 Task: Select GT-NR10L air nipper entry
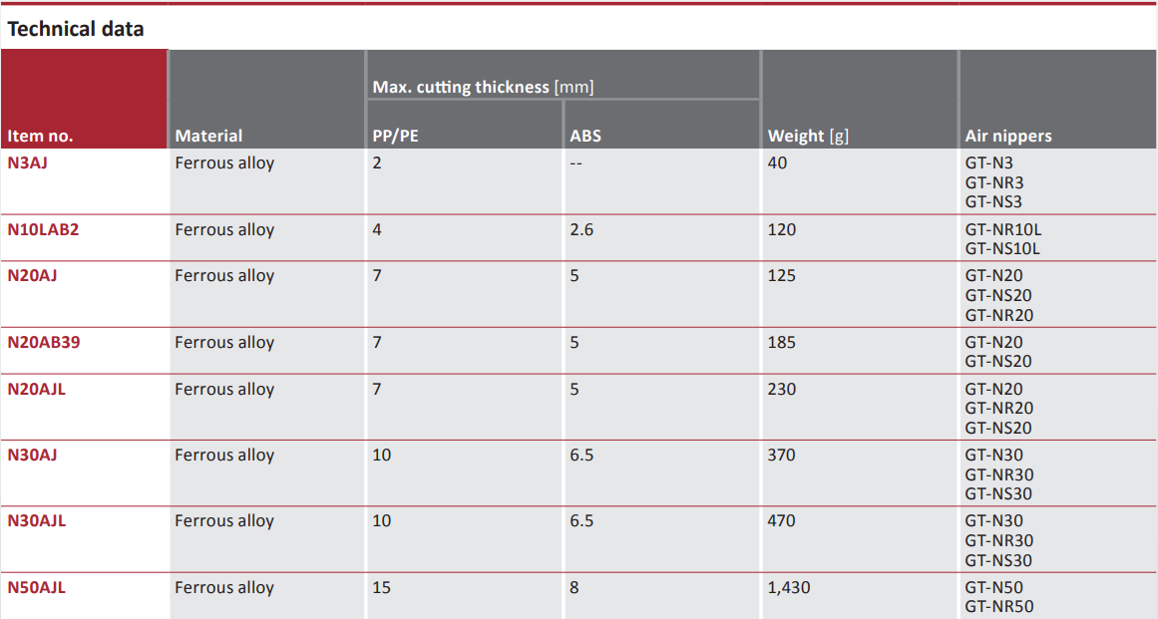1003,229
